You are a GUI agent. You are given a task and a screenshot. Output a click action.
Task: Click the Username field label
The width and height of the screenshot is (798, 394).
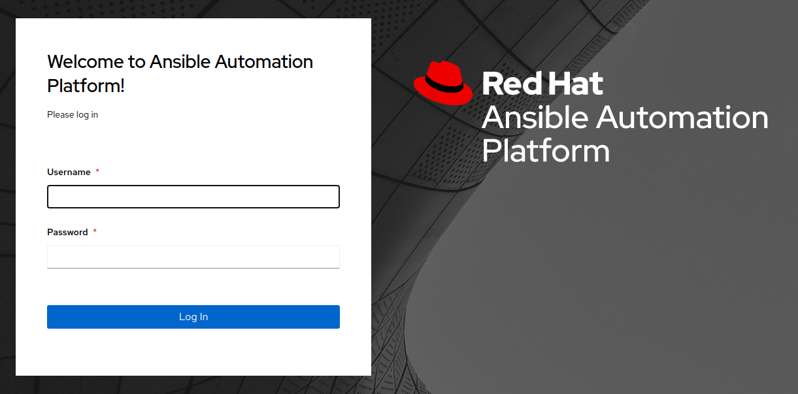tap(69, 172)
